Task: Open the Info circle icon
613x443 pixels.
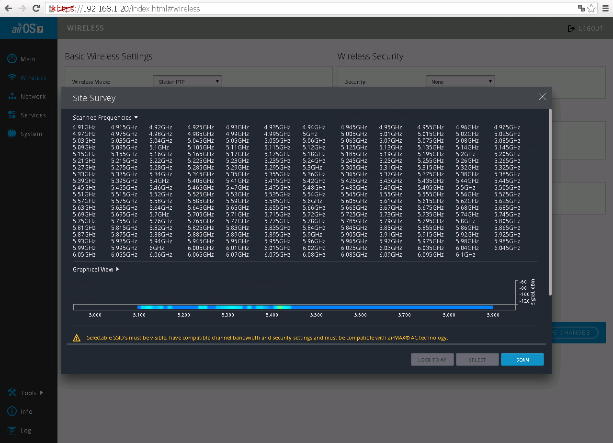Action: [x=12, y=411]
